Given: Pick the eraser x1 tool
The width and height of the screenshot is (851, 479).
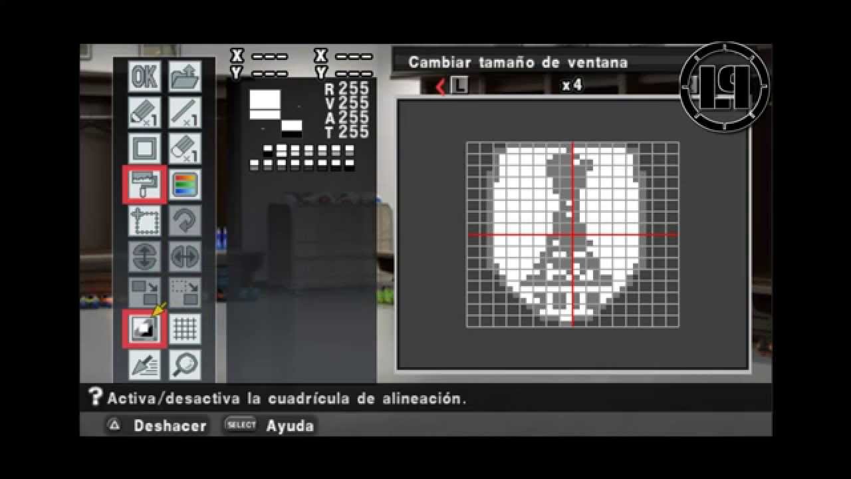Looking at the screenshot, I should click(185, 148).
